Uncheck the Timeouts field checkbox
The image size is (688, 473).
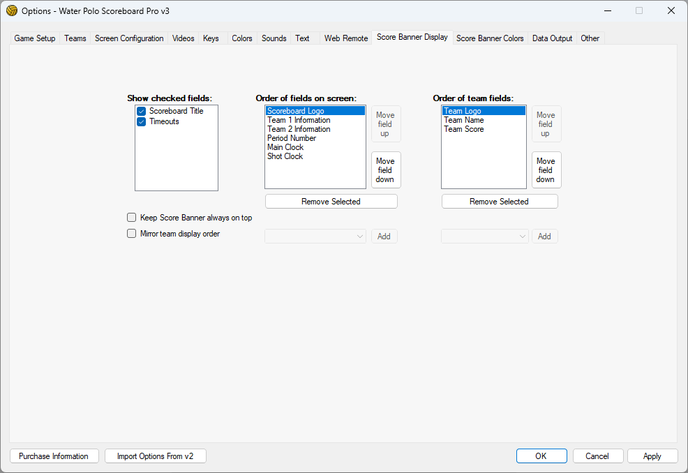141,122
